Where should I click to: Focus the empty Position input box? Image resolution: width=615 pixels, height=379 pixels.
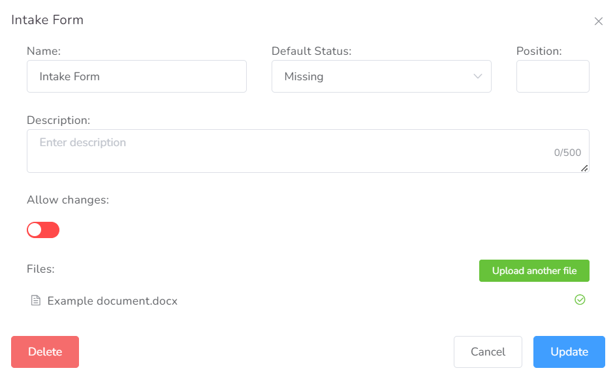pos(552,76)
